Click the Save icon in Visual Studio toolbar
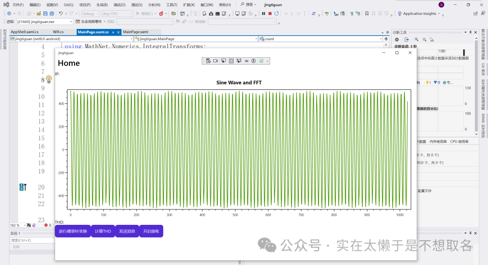Screen dimensions: 488x265 tap(45, 14)
